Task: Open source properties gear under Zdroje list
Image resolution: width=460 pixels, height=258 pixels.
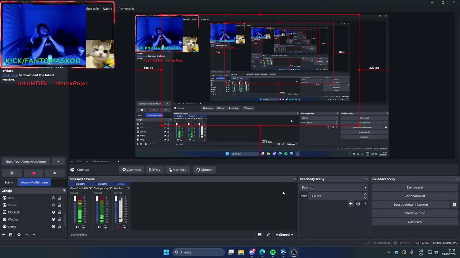Action: pyautogui.click(x=19, y=235)
